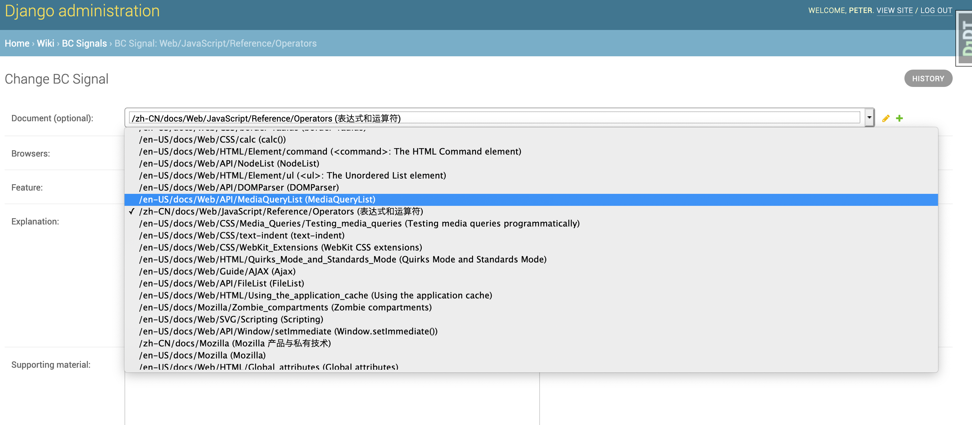Choose SVG Scripting option
Screen dimensions: 972x425
tap(531, 319)
